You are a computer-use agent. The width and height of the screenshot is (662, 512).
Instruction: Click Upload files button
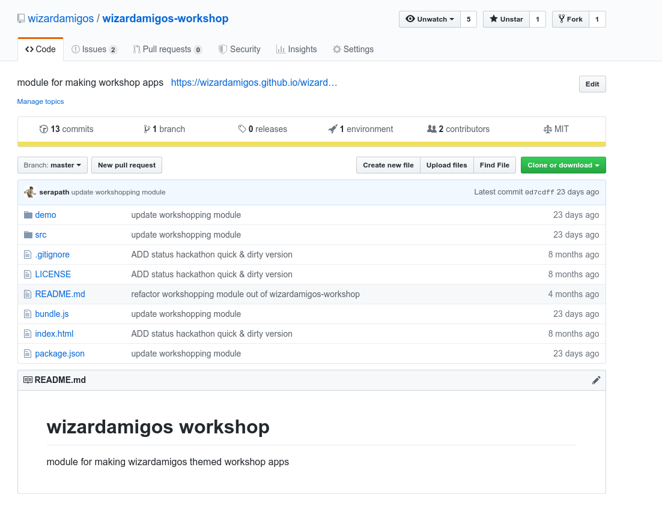(447, 165)
